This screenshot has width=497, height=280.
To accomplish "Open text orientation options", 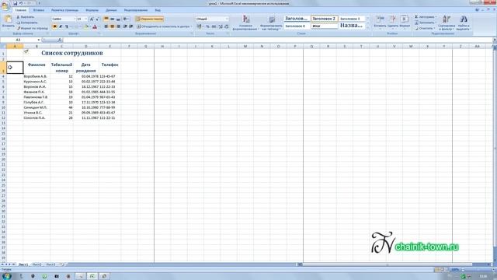I will point(126,19).
